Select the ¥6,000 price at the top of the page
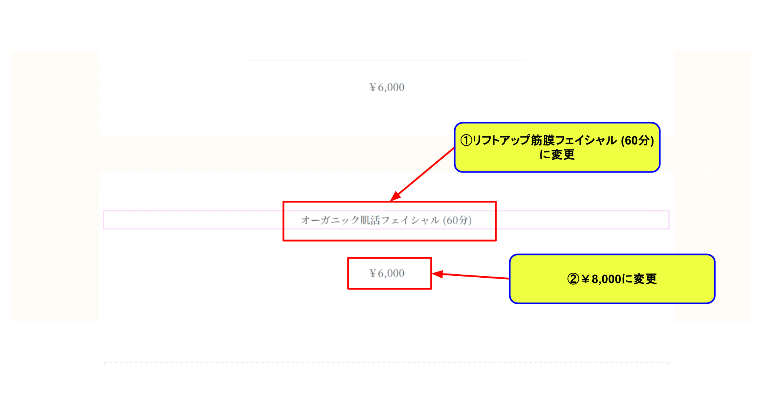Screen dimensions: 762x416 pyautogui.click(x=387, y=87)
